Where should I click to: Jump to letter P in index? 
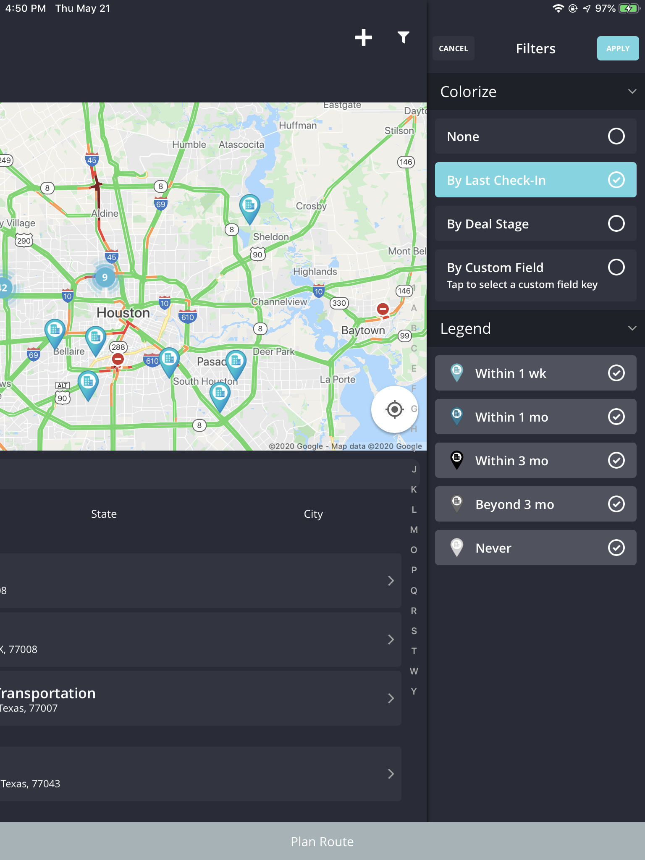click(414, 570)
